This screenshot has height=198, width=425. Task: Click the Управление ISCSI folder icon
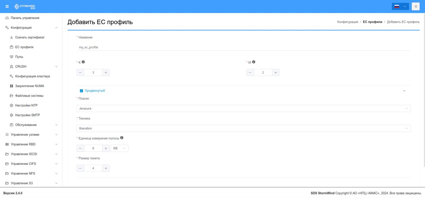coord(7,154)
